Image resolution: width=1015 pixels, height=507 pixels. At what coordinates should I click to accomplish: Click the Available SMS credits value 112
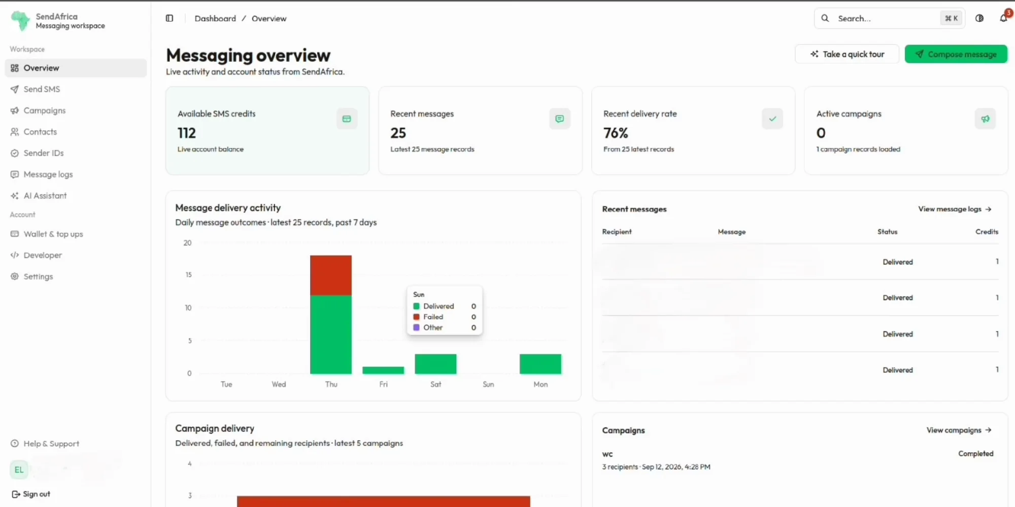tap(186, 133)
